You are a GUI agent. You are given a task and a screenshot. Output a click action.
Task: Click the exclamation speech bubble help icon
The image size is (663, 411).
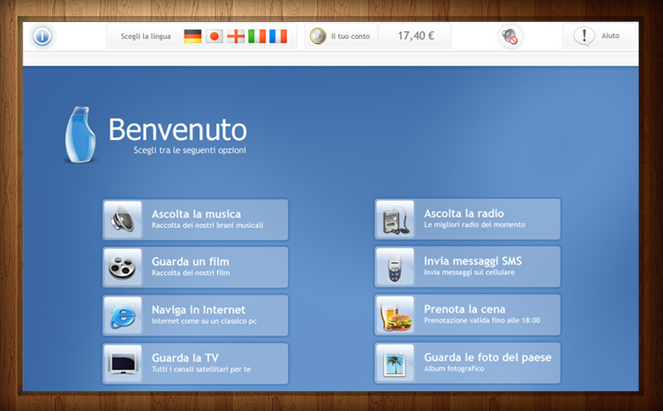(x=584, y=37)
